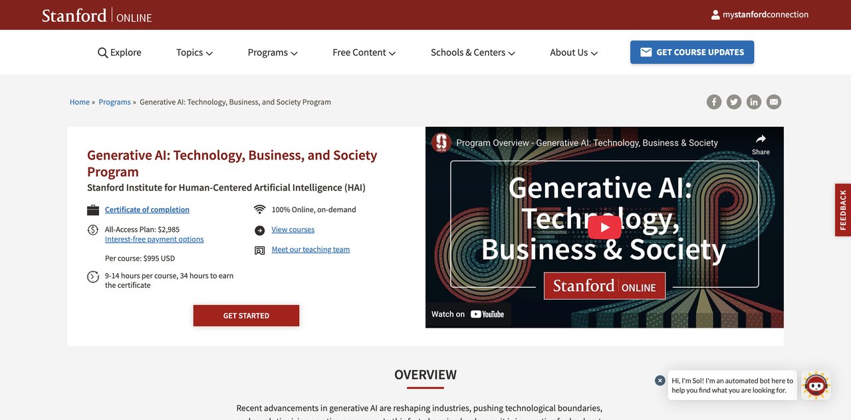Open the Feedback side tab
Viewport: 851px width, 420px height.
click(x=843, y=210)
